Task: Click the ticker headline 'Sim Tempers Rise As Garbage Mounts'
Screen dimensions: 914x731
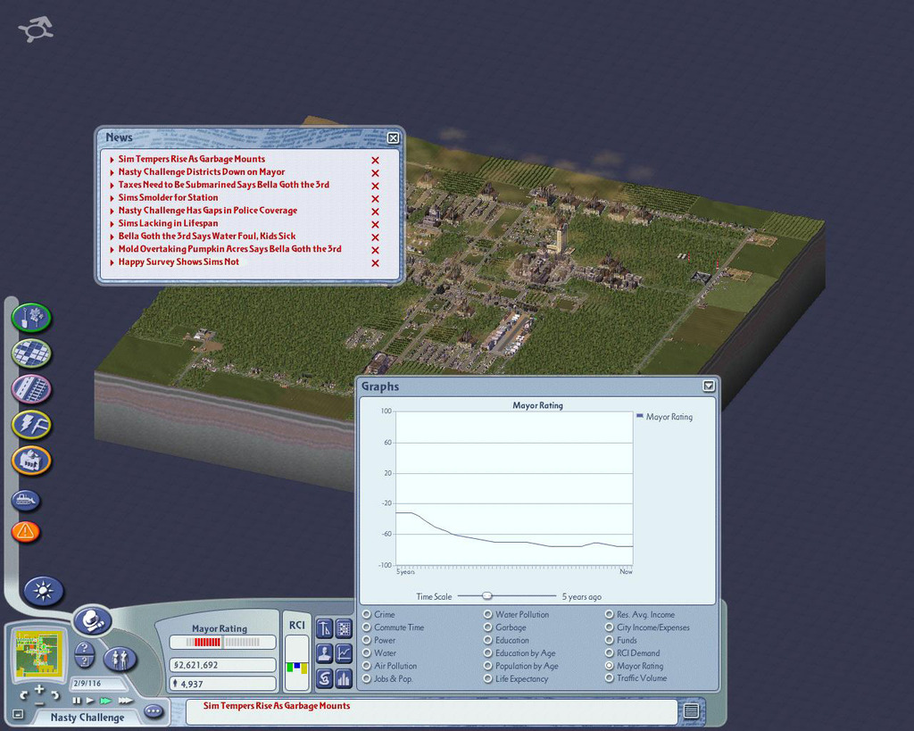Action: (x=277, y=706)
